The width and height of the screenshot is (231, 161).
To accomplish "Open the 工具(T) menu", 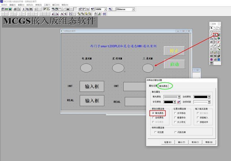I will click(x=47, y=5).
